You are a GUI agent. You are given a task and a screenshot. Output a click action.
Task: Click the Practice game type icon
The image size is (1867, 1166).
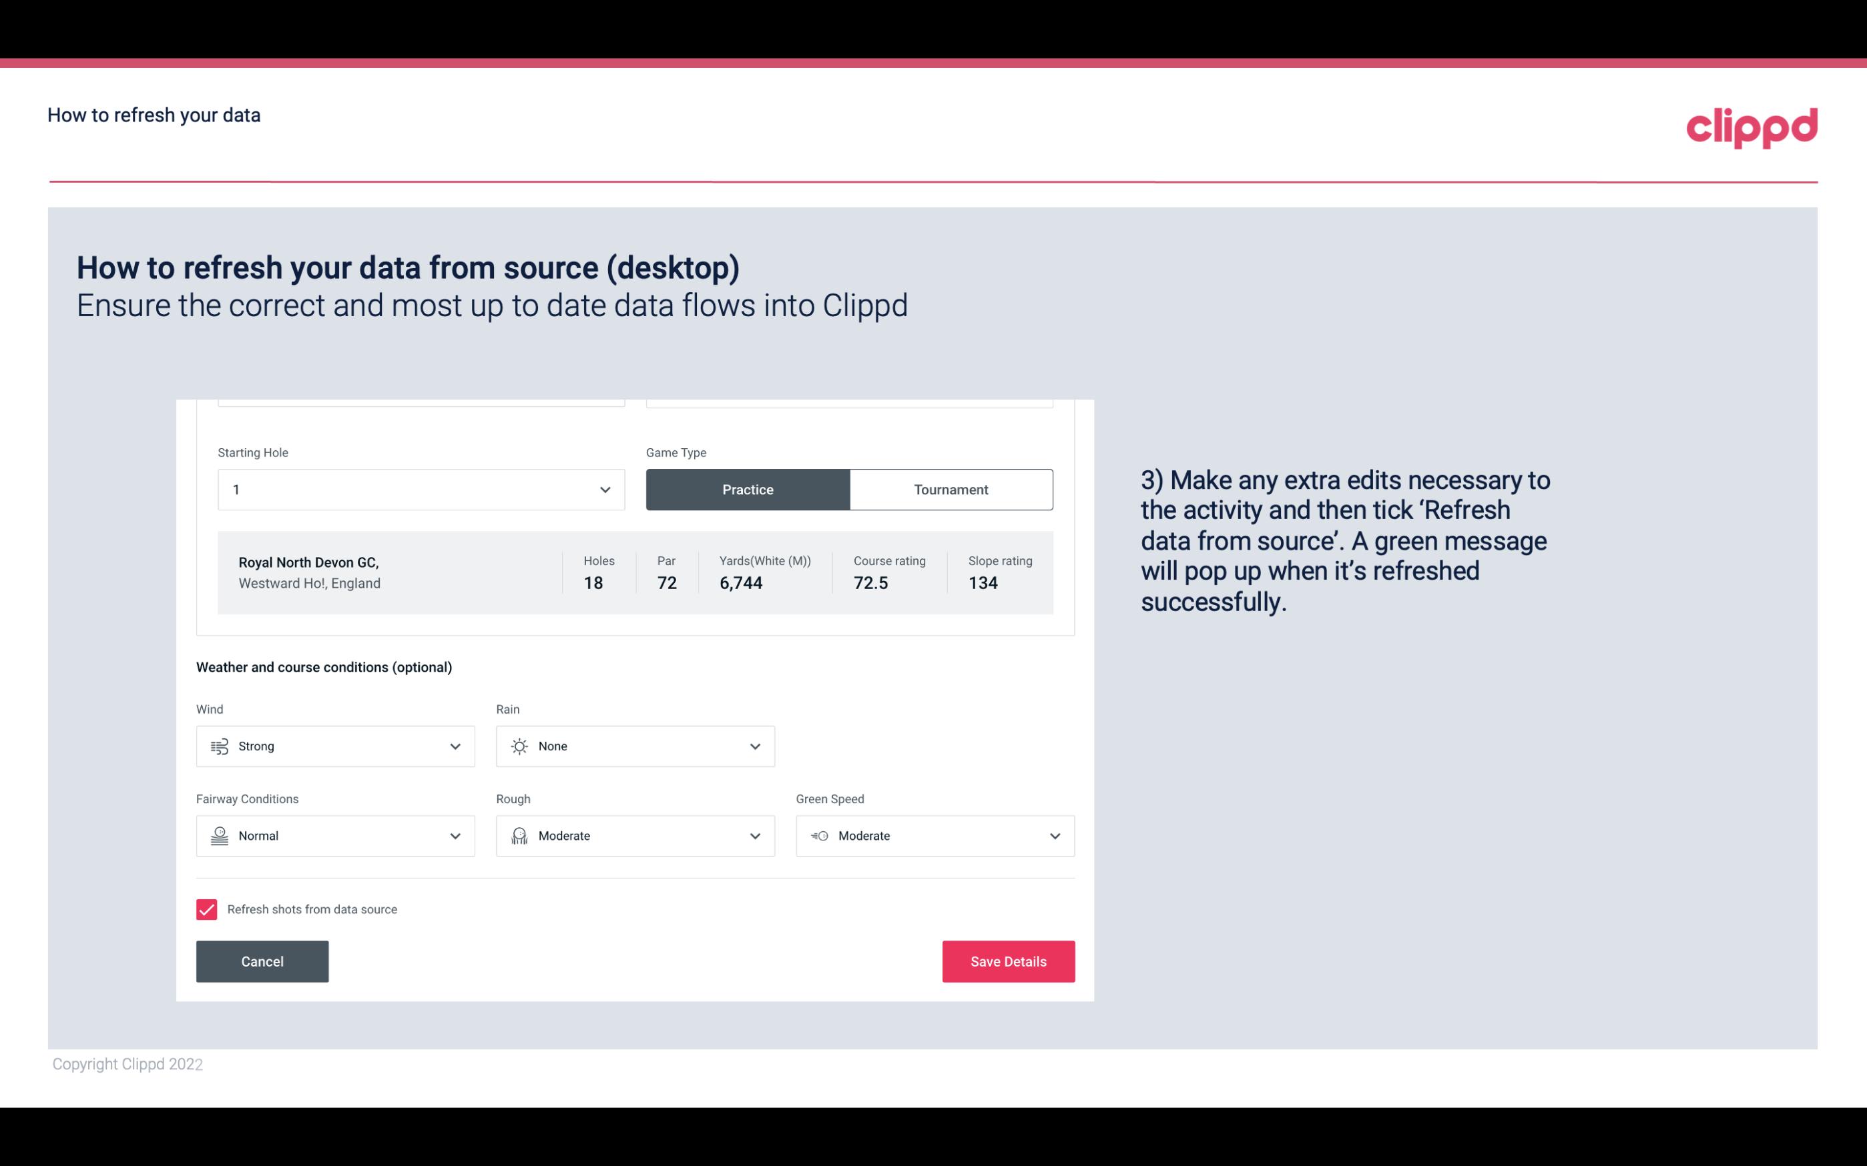[748, 489]
